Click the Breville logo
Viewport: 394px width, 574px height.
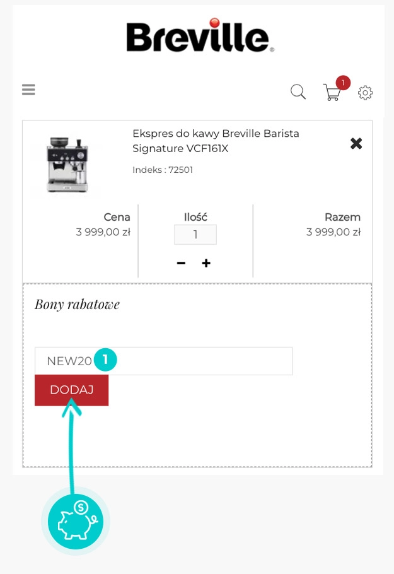pyautogui.click(x=200, y=37)
